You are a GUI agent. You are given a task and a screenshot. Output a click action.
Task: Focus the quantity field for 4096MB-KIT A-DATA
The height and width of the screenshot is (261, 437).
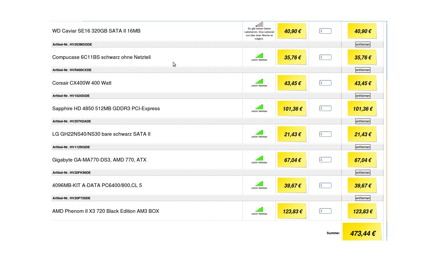[x=325, y=185]
